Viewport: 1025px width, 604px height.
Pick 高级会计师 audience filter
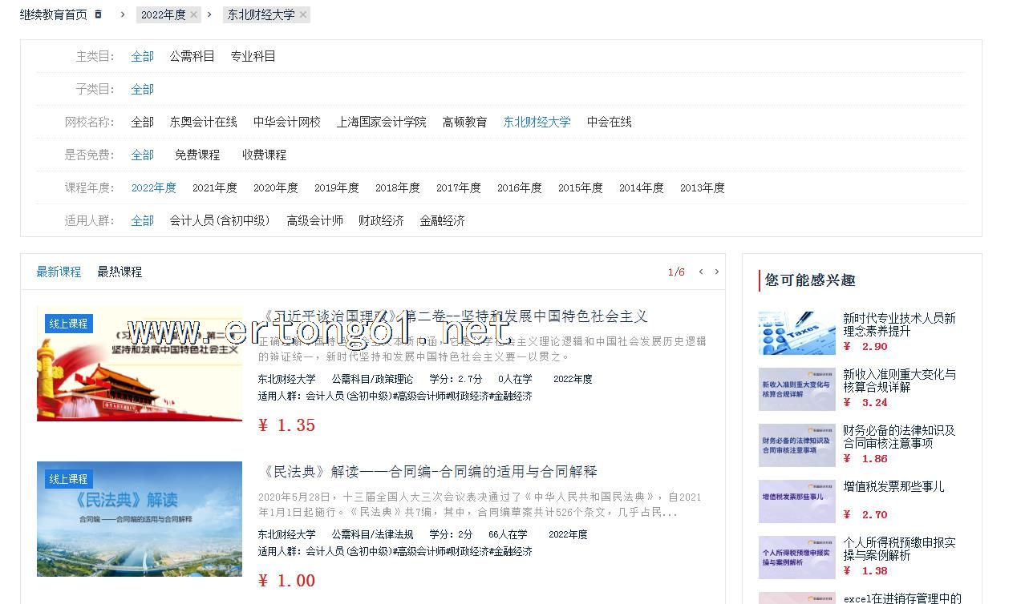click(314, 220)
